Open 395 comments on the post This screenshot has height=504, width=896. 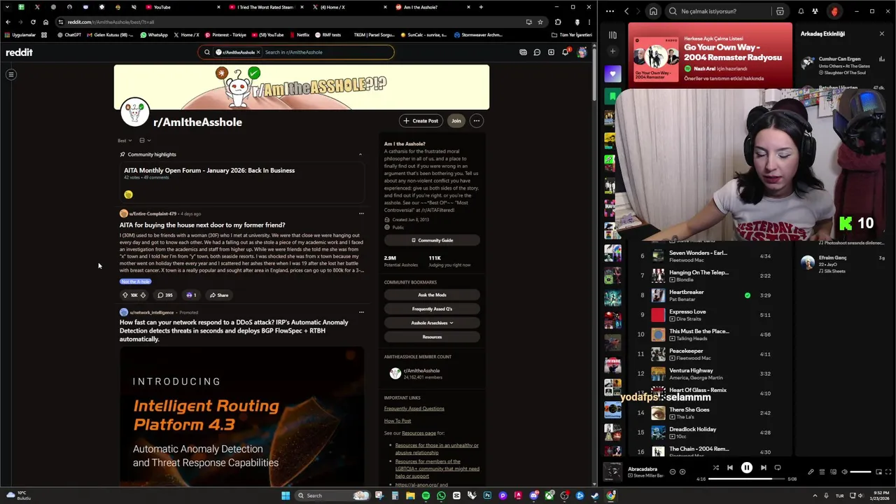pyautogui.click(x=165, y=295)
